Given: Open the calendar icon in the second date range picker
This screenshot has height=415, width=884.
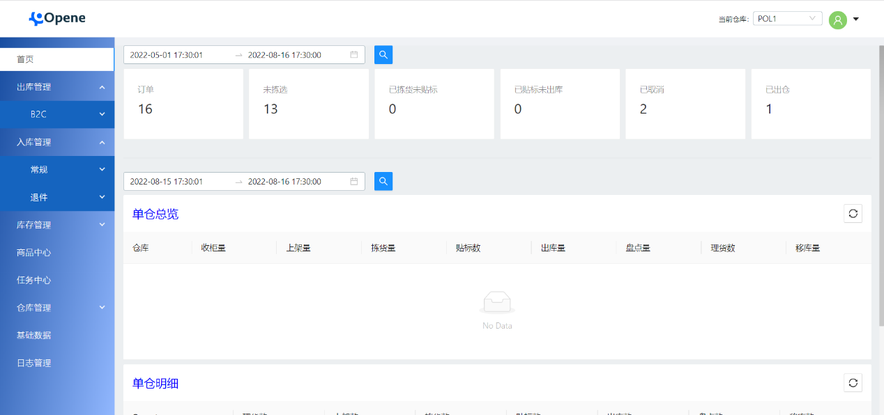Looking at the screenshot, I should 354,181.
